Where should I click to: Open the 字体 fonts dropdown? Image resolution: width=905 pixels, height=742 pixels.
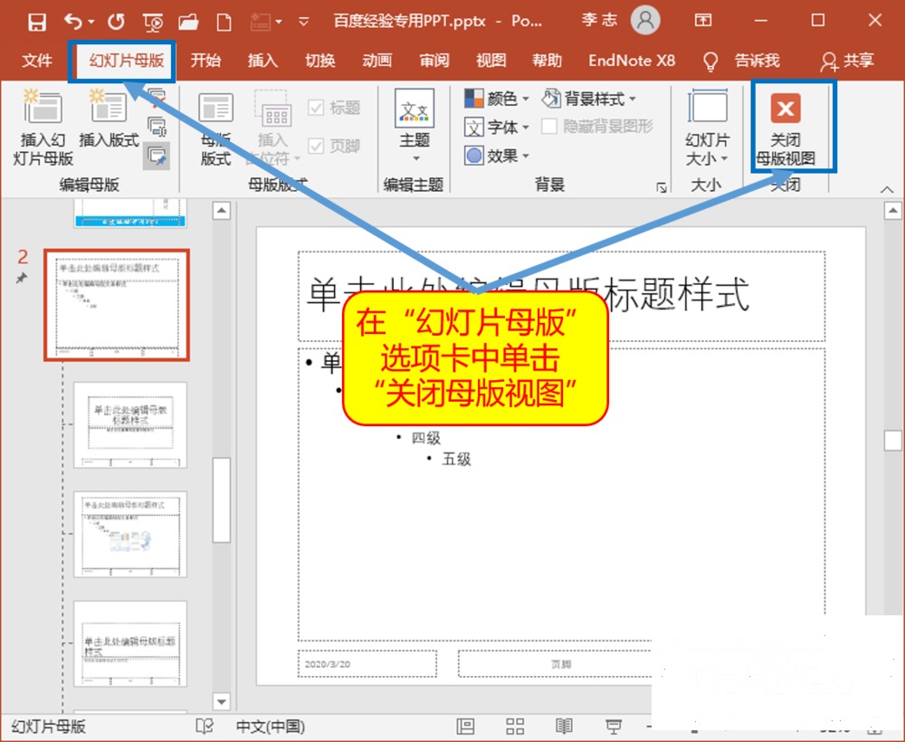coord(497,127)
